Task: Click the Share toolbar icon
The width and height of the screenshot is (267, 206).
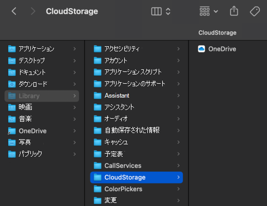Action: (x=234, y=11)
